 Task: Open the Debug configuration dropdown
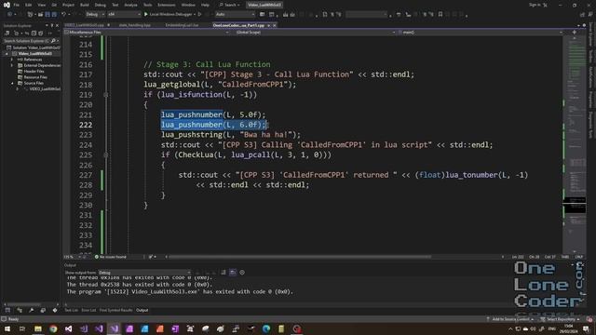tap(95, 15)
